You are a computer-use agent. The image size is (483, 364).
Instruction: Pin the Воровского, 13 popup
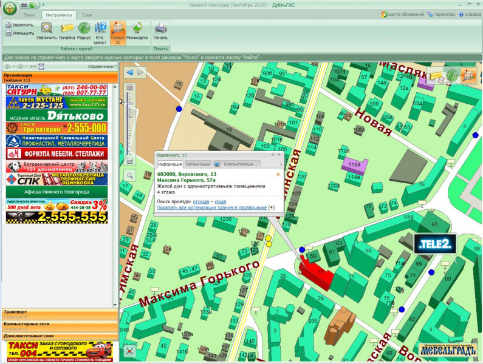[273, 155]
